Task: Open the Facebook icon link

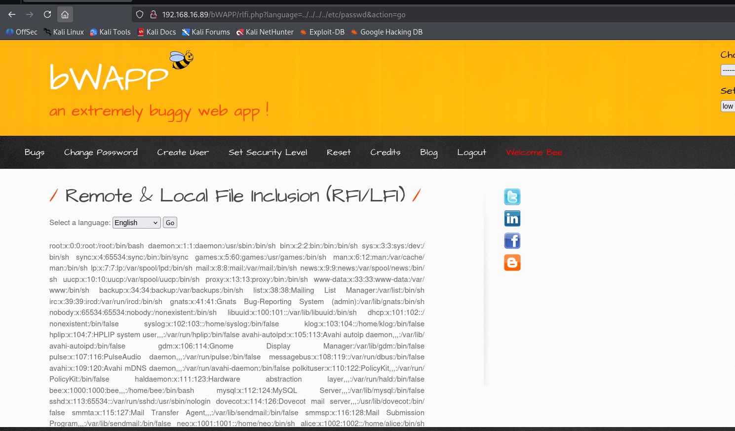Action: click(x=512, y=240)
